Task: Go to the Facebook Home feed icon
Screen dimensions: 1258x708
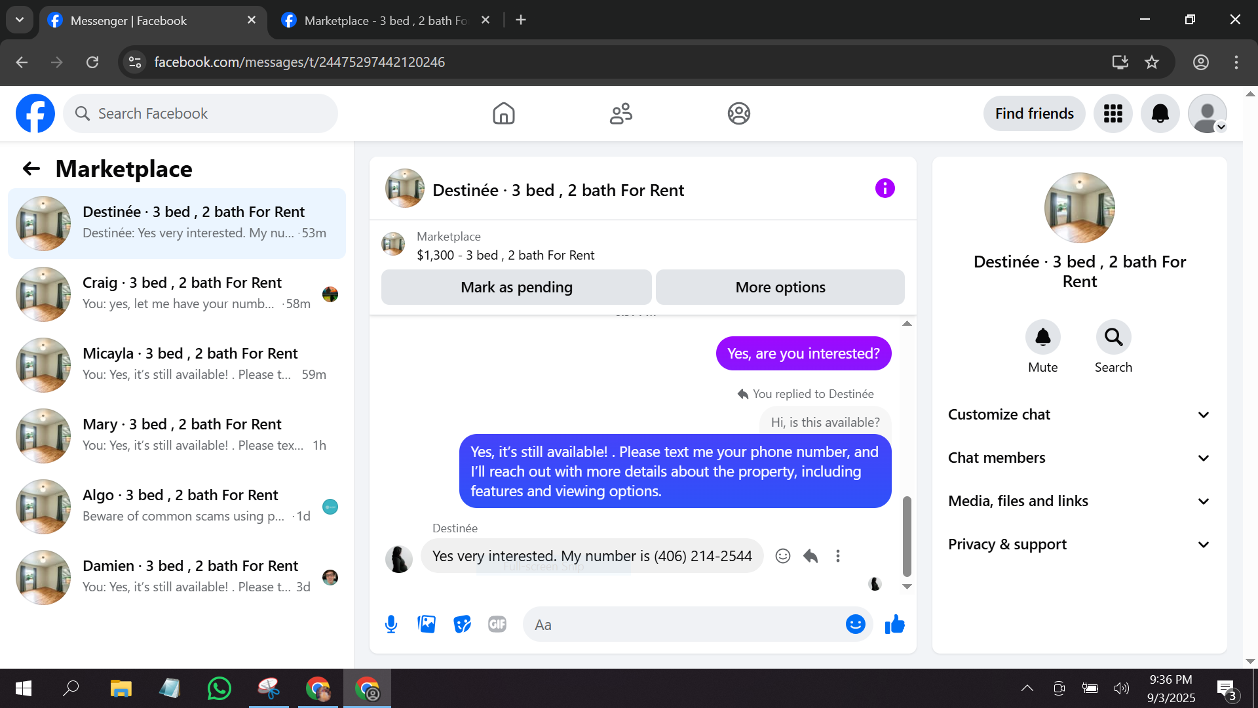Action: pyautogui.click(x=504, y=113)
